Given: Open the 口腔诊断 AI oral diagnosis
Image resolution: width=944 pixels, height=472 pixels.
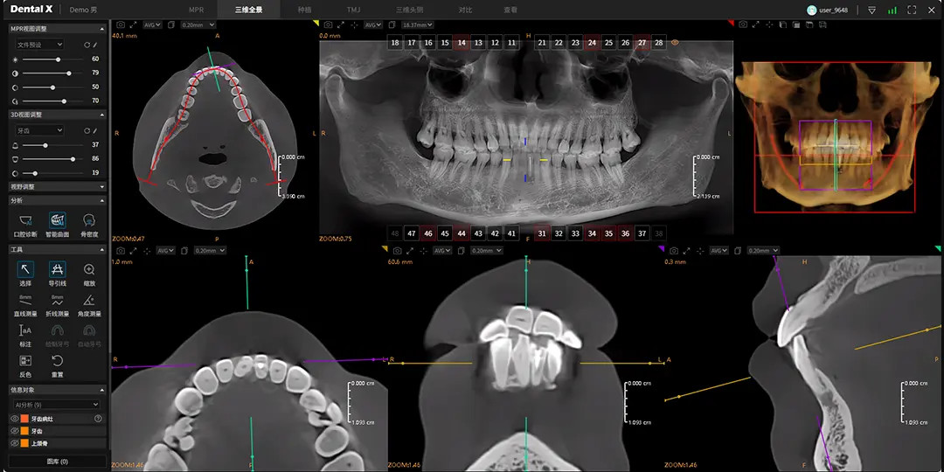Looking at the screenshot, I should point(25,223).
